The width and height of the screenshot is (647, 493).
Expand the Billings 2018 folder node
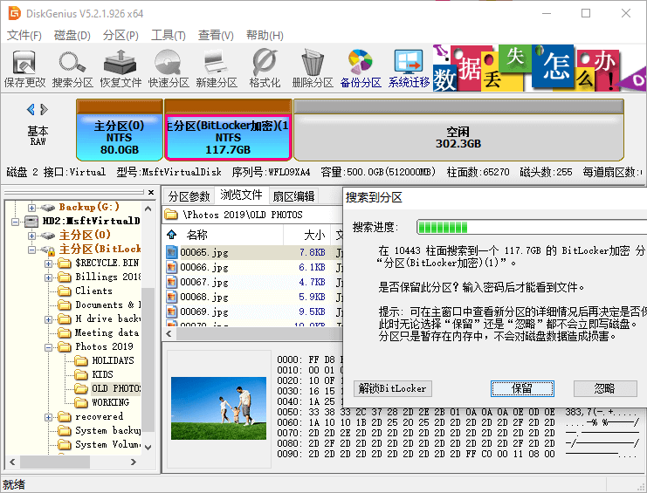[48, 277]
